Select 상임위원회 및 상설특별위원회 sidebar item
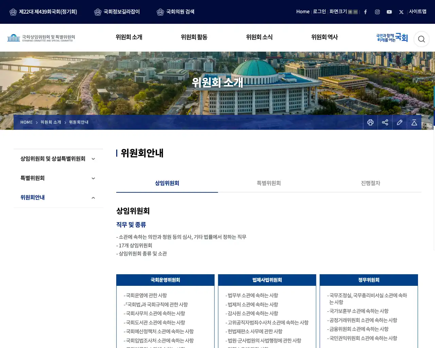Screen dimensions: 435x348 click(53, 159)
